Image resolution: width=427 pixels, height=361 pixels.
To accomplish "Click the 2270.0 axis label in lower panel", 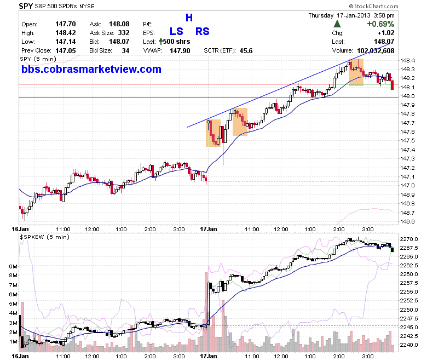I will [x=409, y=239].
